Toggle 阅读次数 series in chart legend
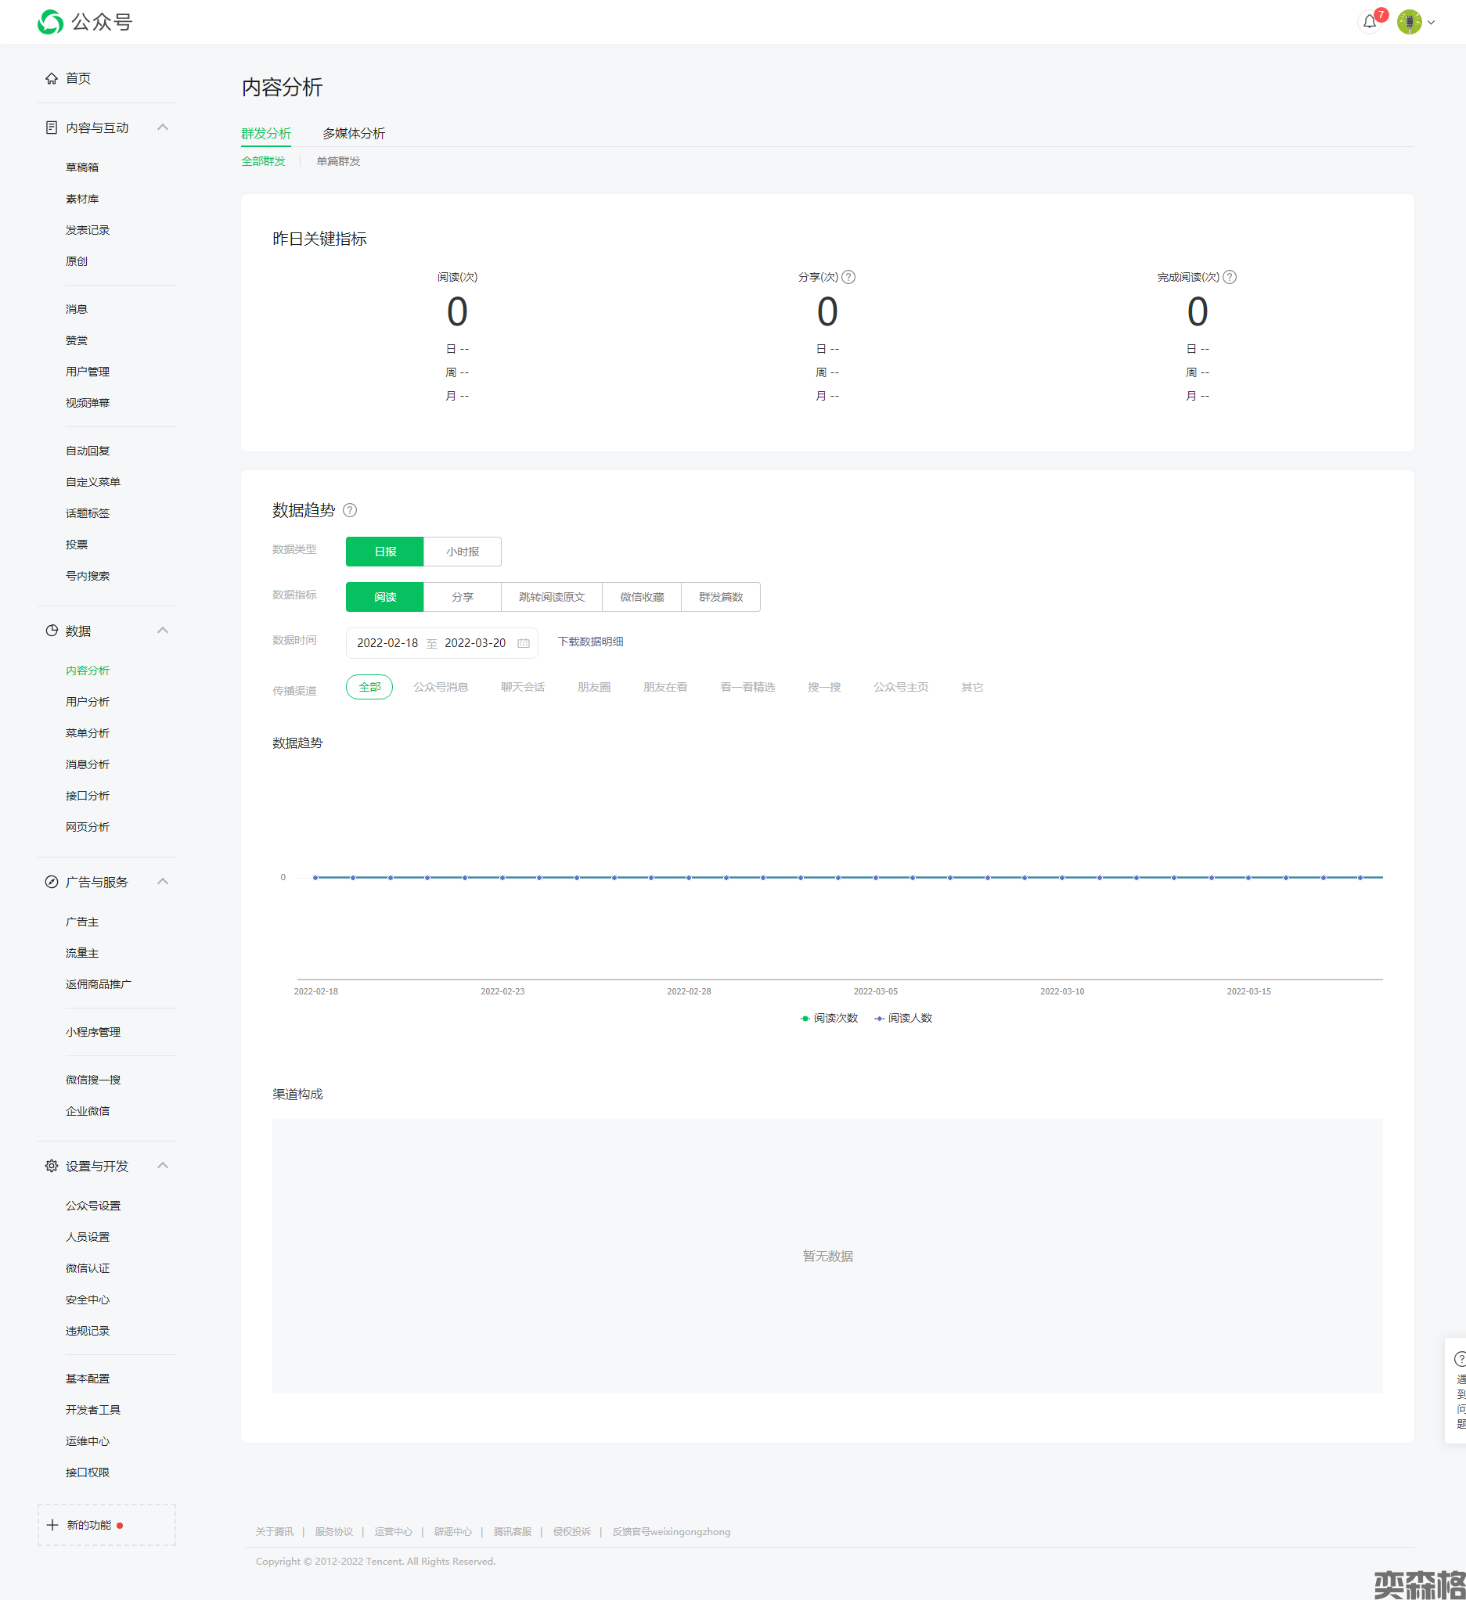Image resolution: width=1466 pixels, height=1600 pixels. pos(828,1018)
